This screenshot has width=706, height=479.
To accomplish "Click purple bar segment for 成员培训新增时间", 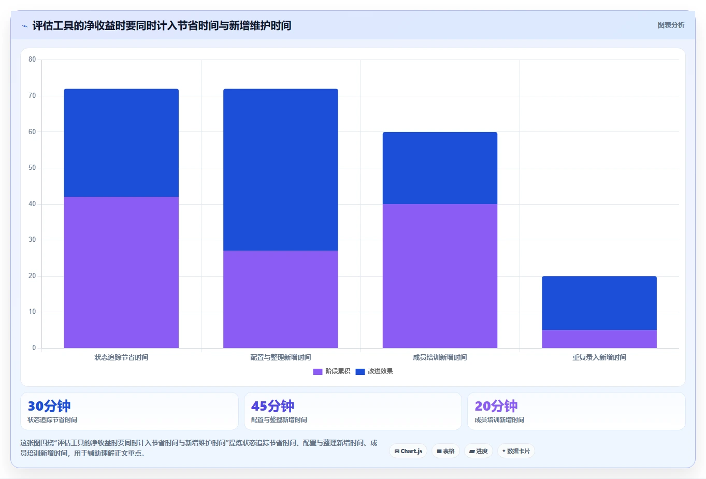I will tap(440, 276).
